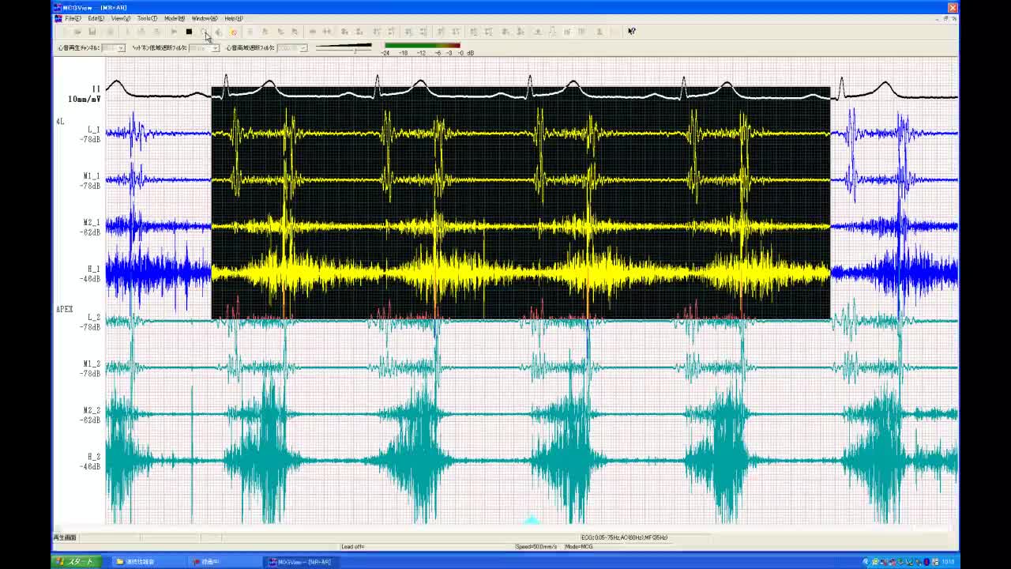Click the context Help arrow-question icon
Screen dimensions: 1011x569
tap(631, 32)
